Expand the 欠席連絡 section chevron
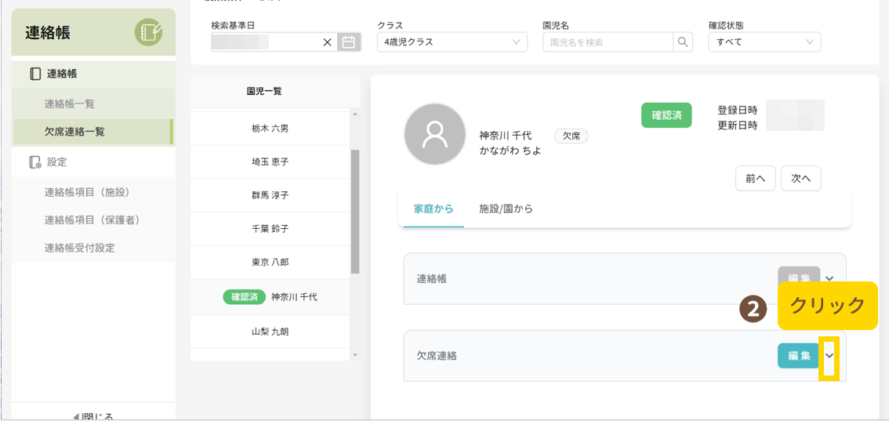Screen dimensions: 889x421 [829, 356]
